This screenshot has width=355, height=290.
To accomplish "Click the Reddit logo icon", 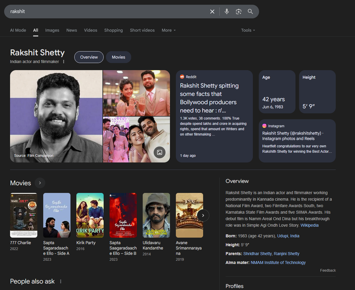I will [182, 77].
